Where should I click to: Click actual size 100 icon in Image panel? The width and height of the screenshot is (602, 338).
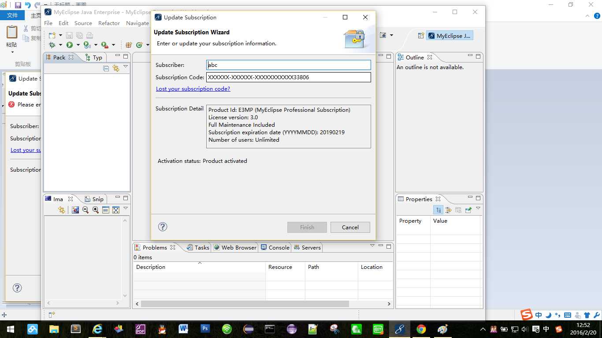point(106,210)
